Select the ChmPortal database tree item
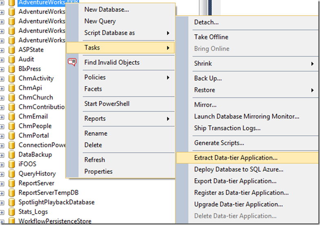320x225 pixels. 33,135
